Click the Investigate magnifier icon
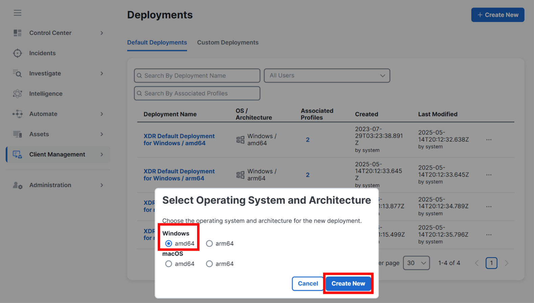This screenshot has width=534, height=303. click(x=17, y=73)
